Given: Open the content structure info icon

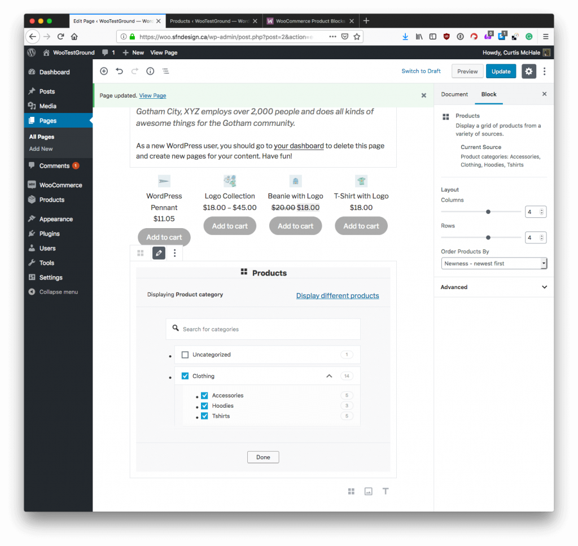Looking at the screenshot, I should click(x=150, y=71).
